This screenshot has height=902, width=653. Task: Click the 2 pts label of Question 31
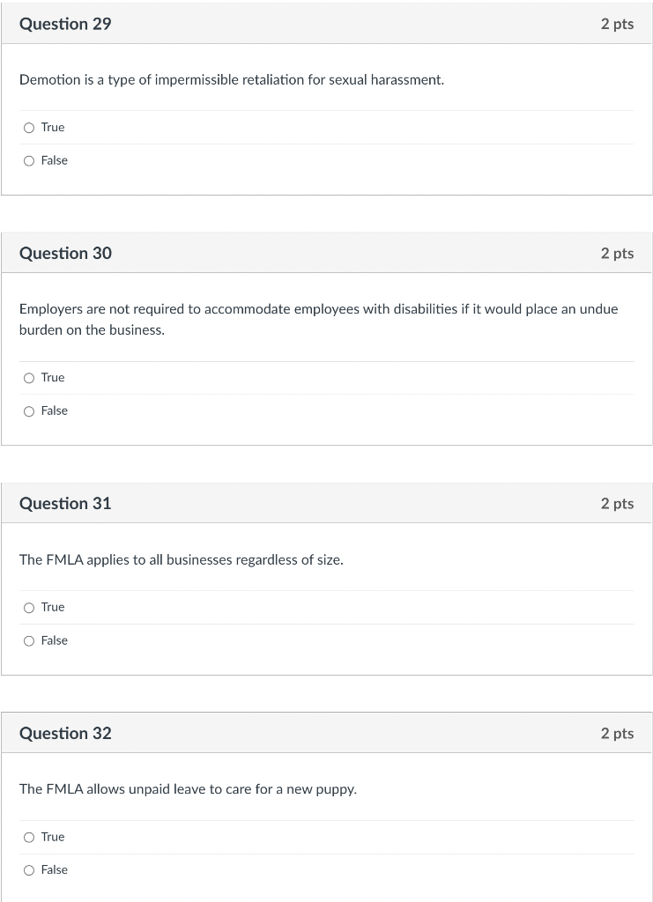618,504
